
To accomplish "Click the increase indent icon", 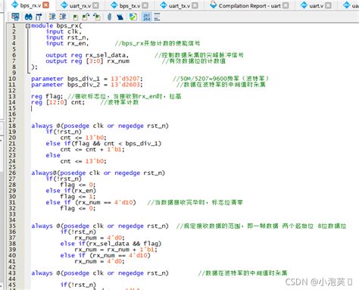I will (x=52, y=17).
